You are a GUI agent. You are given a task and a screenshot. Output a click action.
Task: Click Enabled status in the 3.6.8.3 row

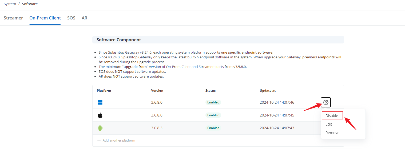(x=213, y=128)
